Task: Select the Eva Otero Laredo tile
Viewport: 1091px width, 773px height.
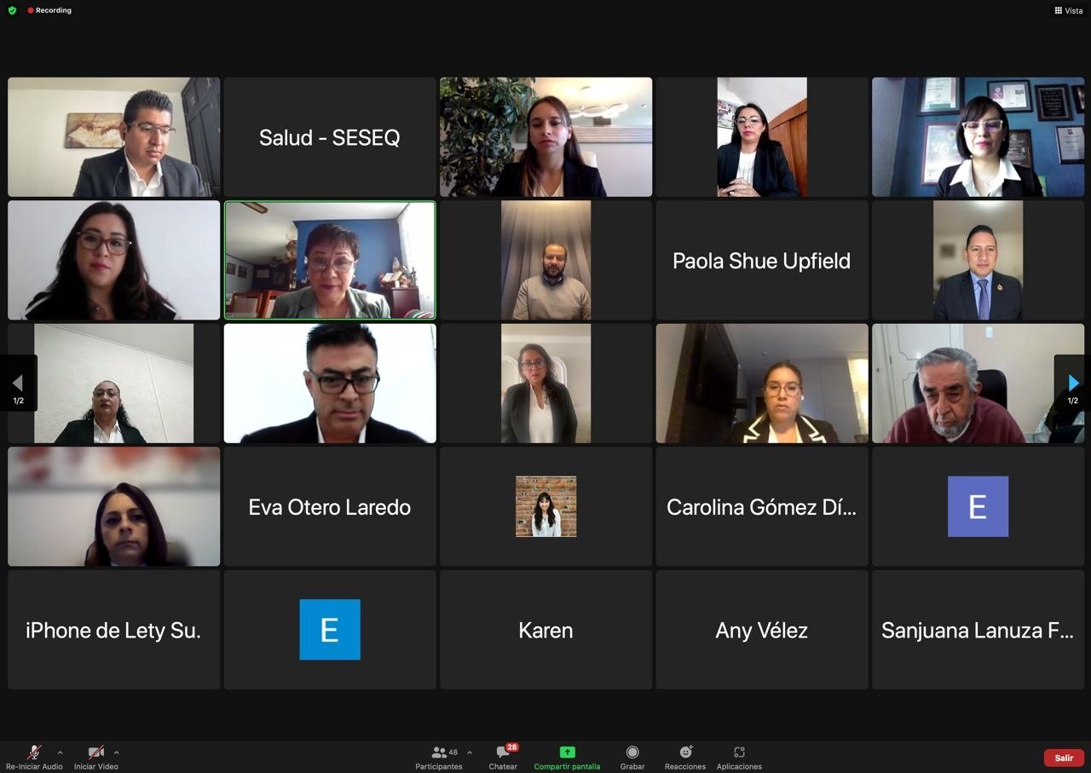Action: pos(330,506)
